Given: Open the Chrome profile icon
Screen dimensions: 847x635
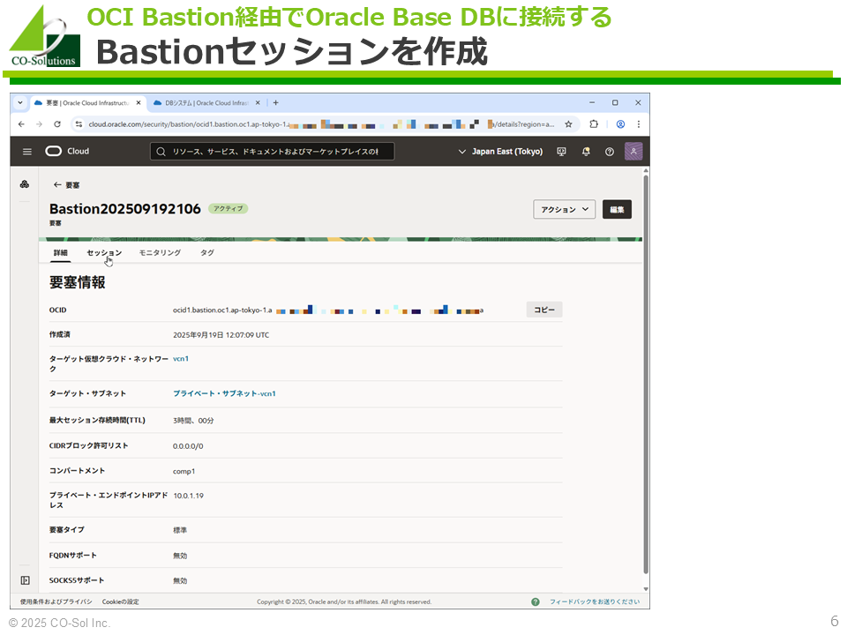Looking at the screenshot, I should click(x=620, y=124).
